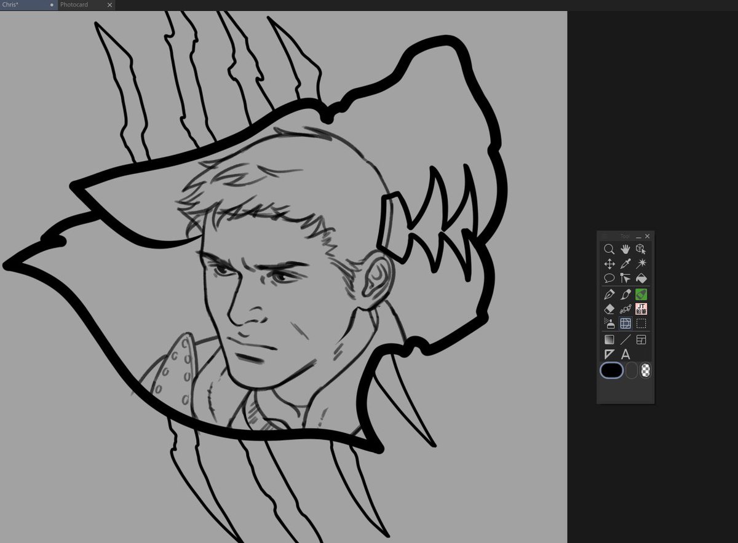Screen dimensions: 738x543
Task: Select the Hand move-canvas tool
Action: tap(625, 249)
